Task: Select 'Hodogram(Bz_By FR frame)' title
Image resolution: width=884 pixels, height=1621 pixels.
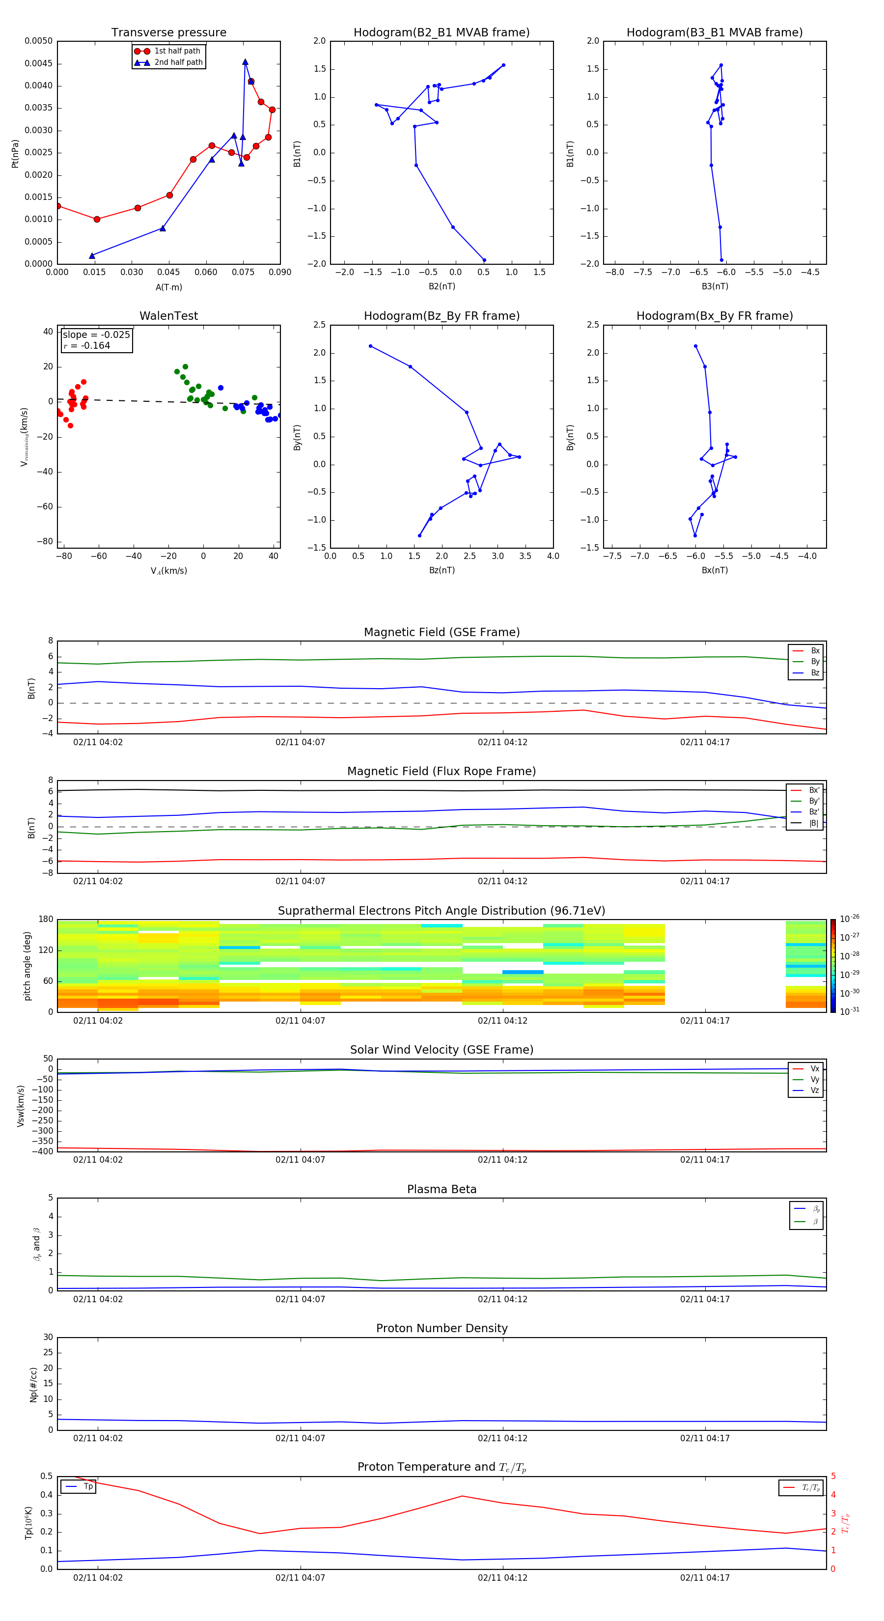Action: click(x=442, y=316)
